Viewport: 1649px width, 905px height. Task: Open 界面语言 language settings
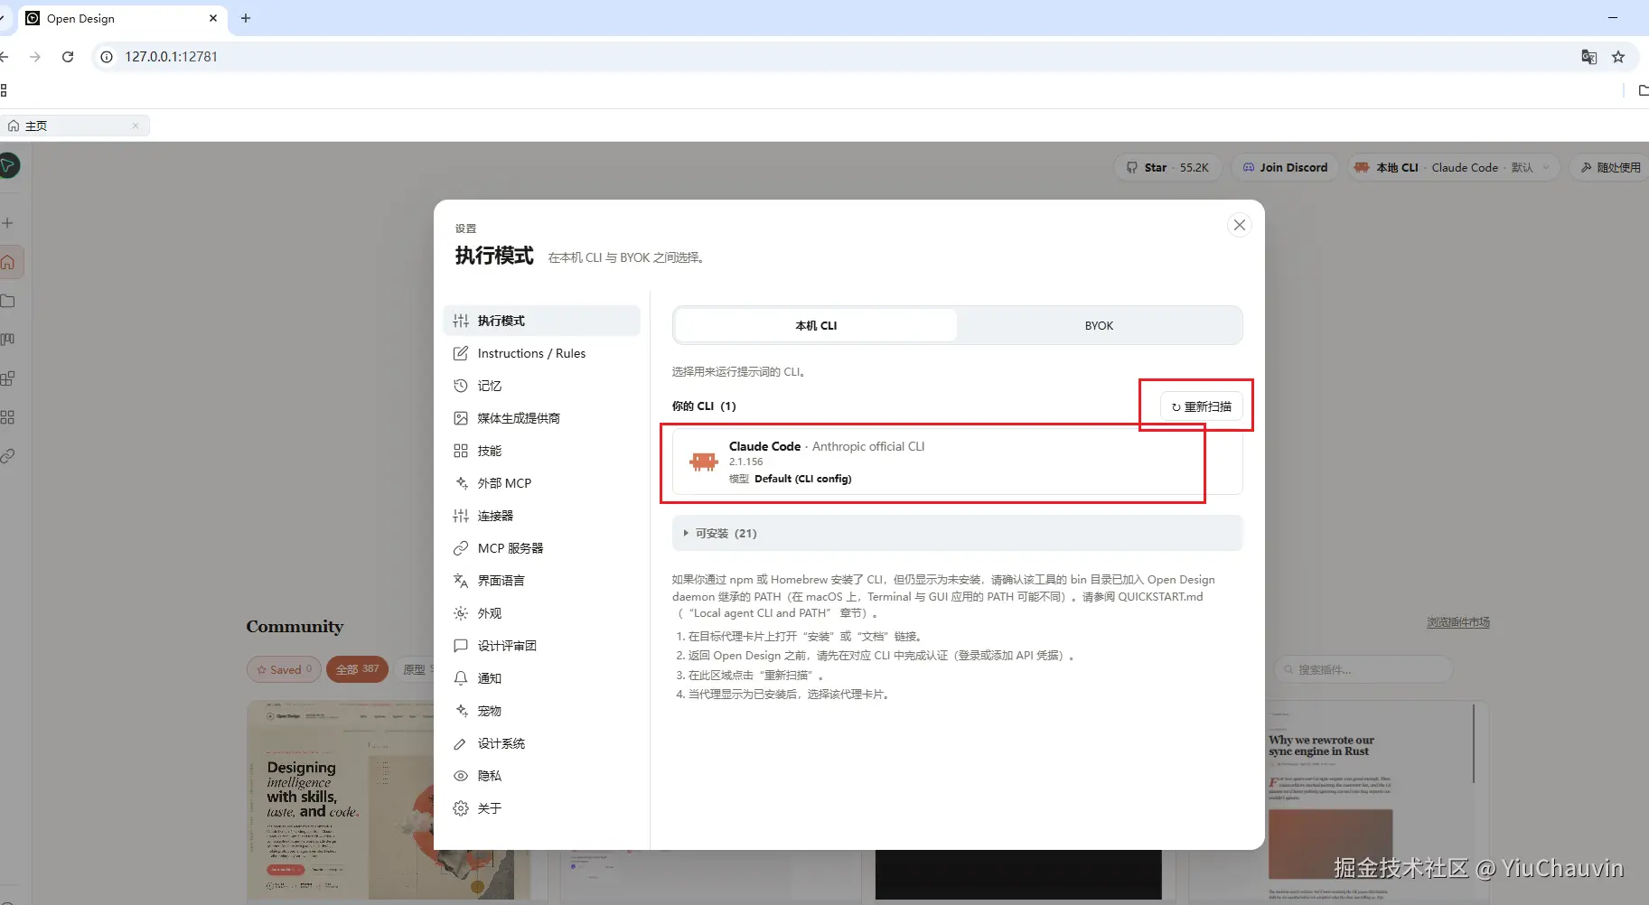tap(541, 581)
